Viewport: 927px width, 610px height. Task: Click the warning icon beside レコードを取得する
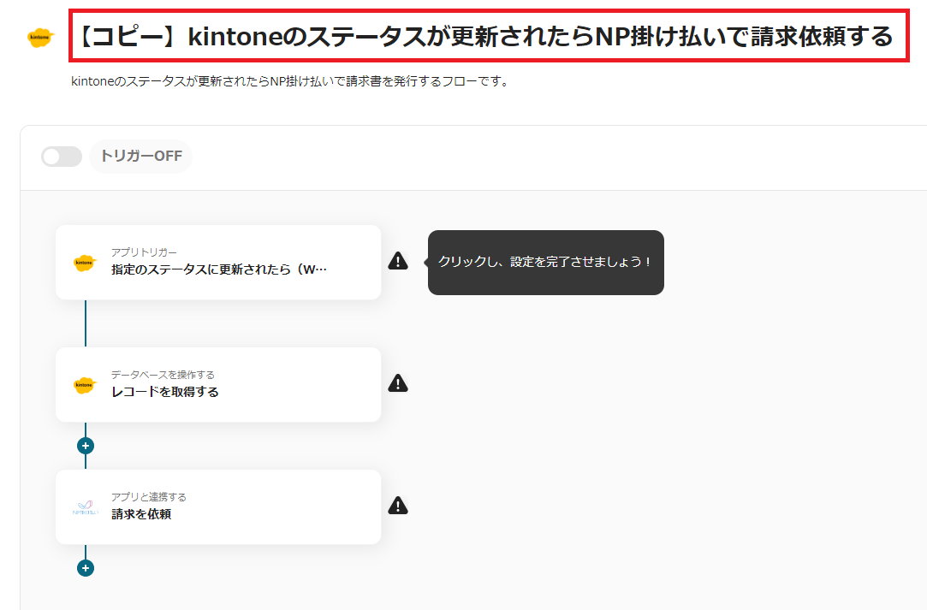point(397,383)
